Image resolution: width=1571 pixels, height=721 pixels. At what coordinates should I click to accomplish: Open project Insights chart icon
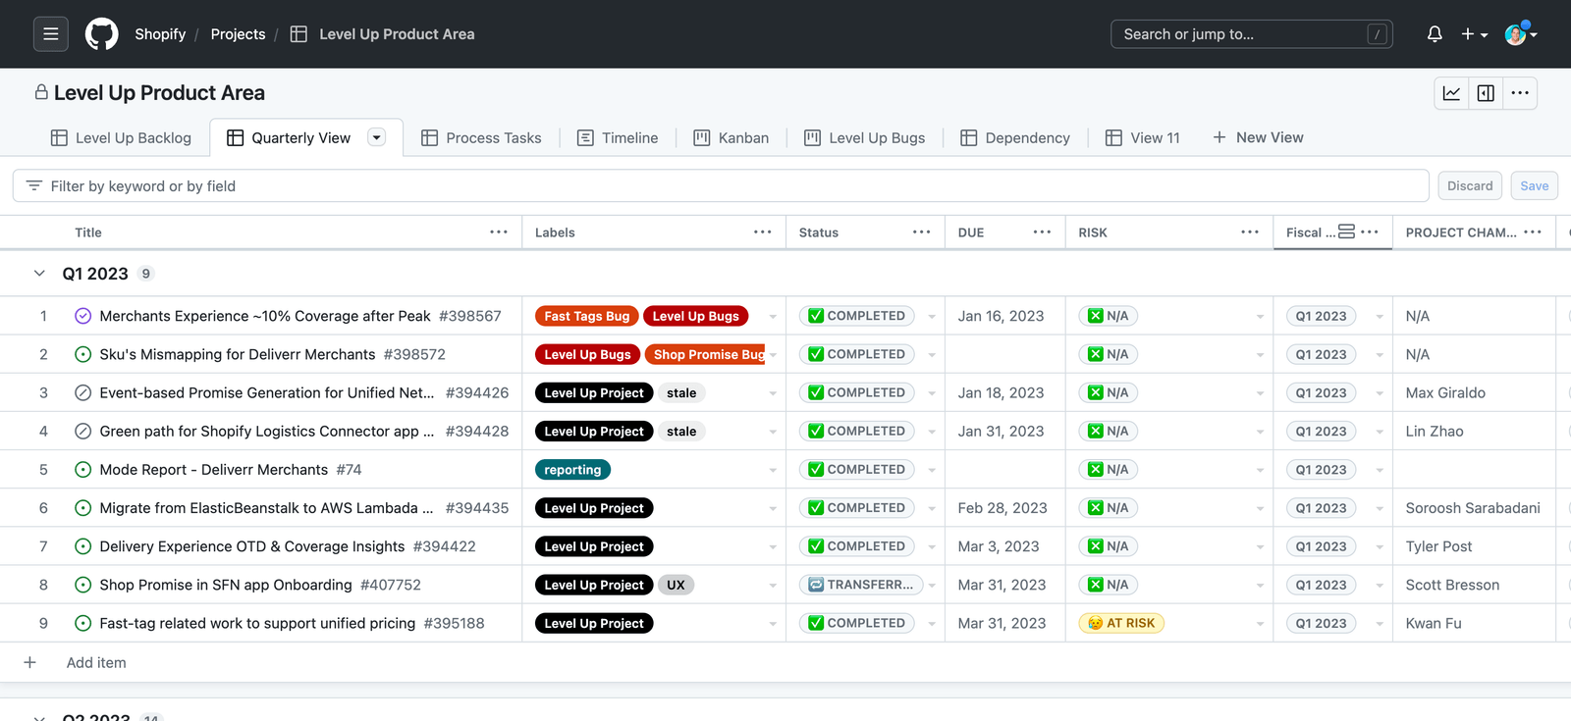(x=1451, y=93)
